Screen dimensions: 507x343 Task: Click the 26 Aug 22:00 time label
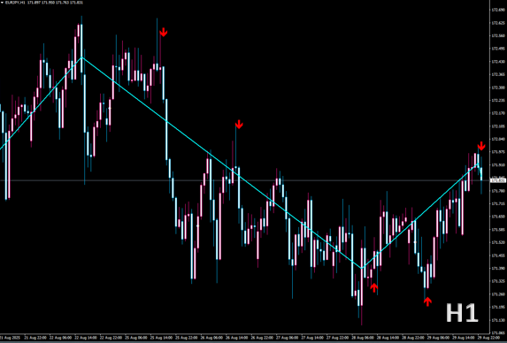pyautogui.click(x=262, y=338)
